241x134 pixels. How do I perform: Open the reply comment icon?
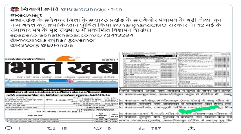pos(8,128)
